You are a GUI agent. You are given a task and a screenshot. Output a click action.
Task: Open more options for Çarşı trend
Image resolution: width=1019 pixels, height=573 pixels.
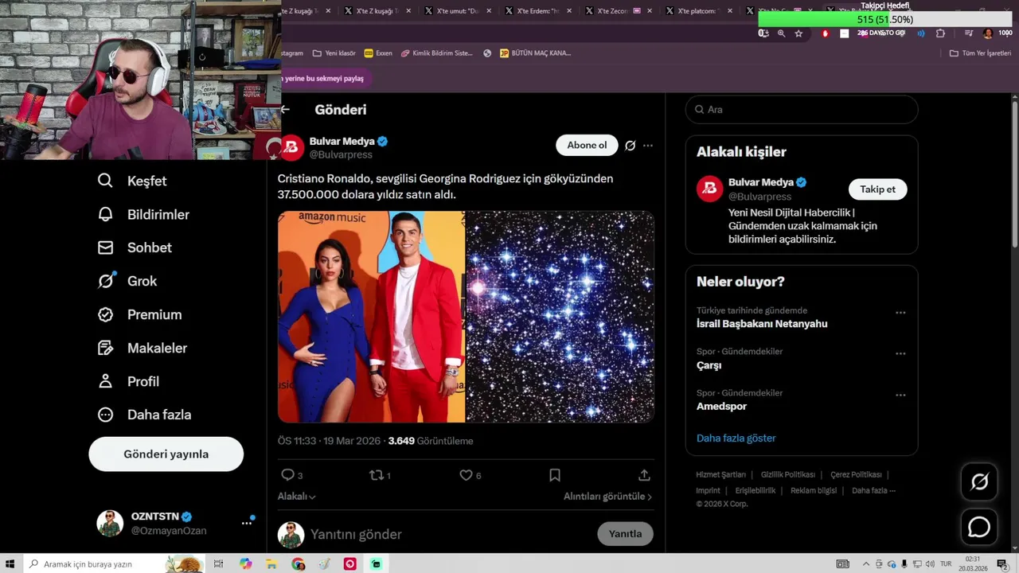[900, 353]
